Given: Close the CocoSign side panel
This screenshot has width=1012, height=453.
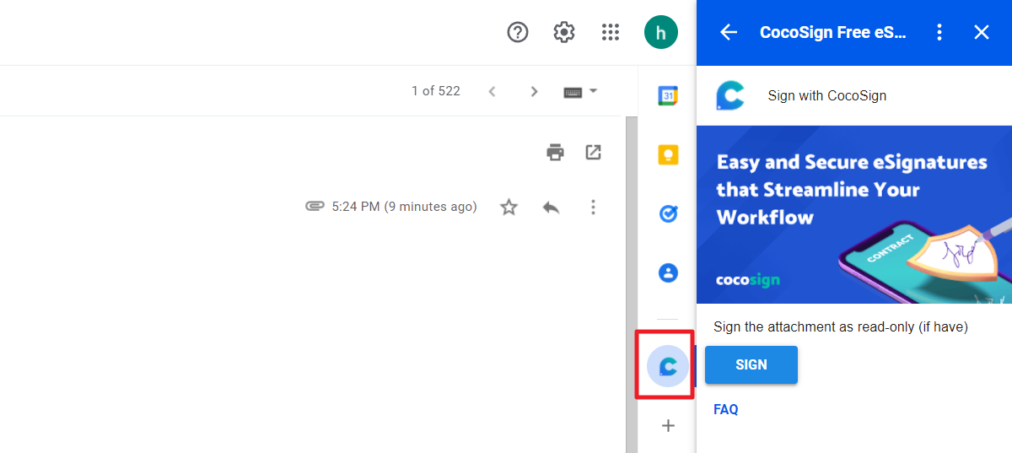Looking at the screenshot, I should coord(982,32).
